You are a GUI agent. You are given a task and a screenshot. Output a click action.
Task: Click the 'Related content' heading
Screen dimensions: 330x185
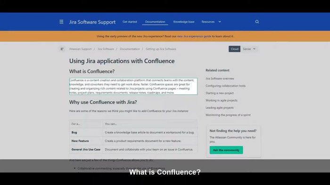(217, 70)
